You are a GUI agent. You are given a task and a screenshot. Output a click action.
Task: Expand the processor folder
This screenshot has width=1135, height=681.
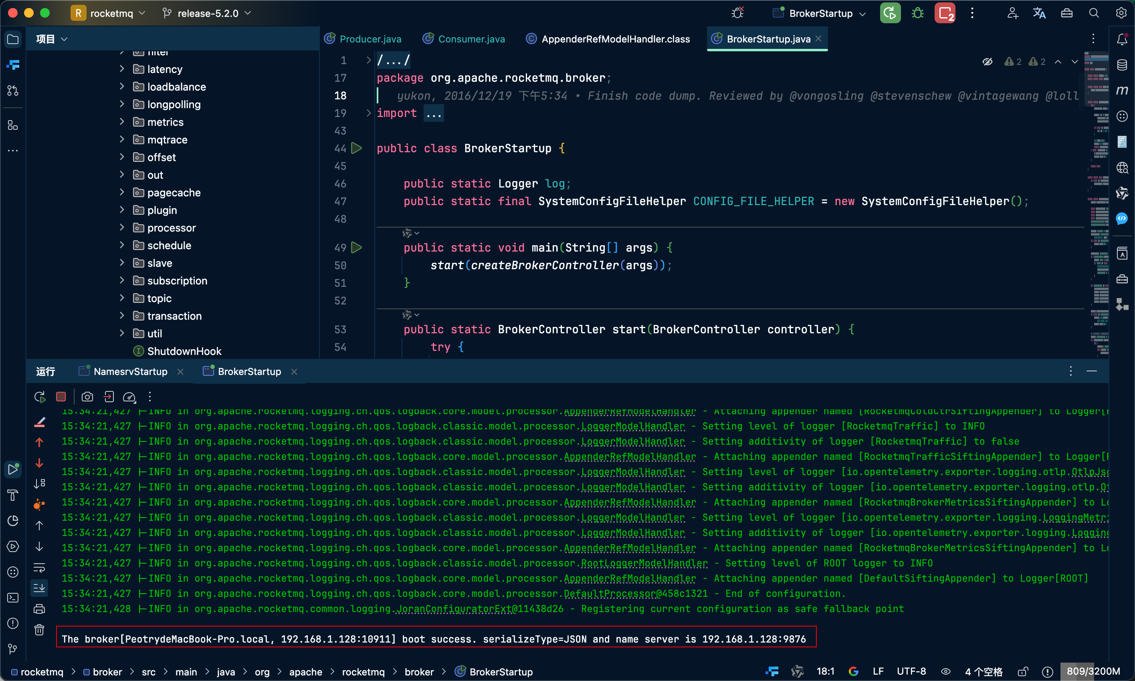[121, 228]
